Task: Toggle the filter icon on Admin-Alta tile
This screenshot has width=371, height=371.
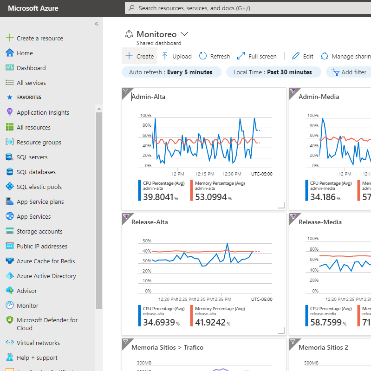Action: pyautogui.click(x=126, y=91)
